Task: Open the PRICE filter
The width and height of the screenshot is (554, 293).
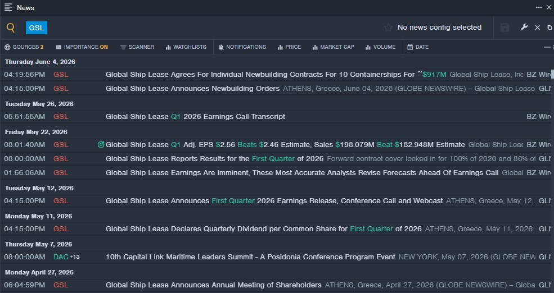Action: coord(289,47)
